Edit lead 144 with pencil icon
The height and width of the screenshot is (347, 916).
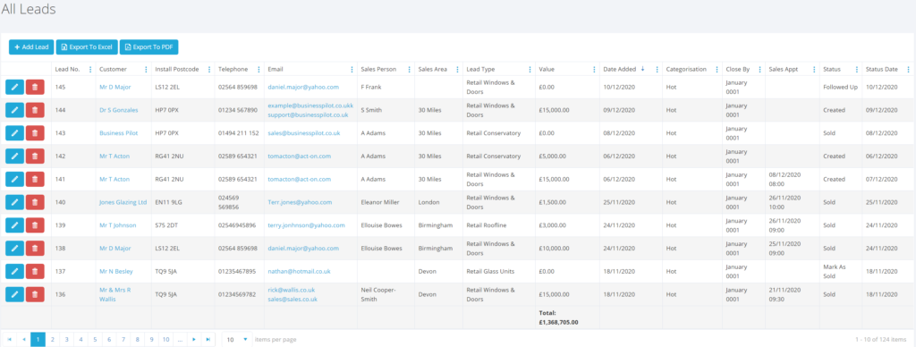pos(14,110)
